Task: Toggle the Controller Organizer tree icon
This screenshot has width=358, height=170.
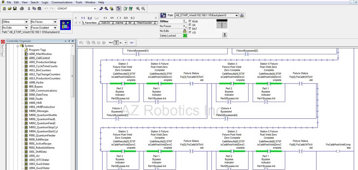Action: click(119, 9)
